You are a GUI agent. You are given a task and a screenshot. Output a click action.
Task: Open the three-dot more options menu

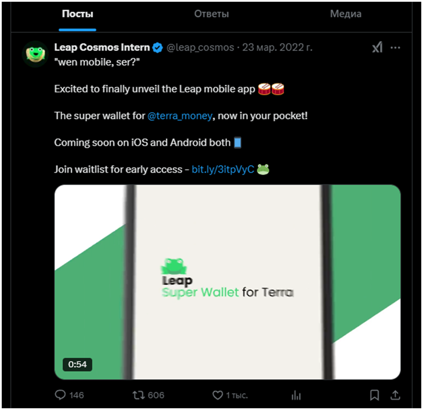tap(395, 47)
